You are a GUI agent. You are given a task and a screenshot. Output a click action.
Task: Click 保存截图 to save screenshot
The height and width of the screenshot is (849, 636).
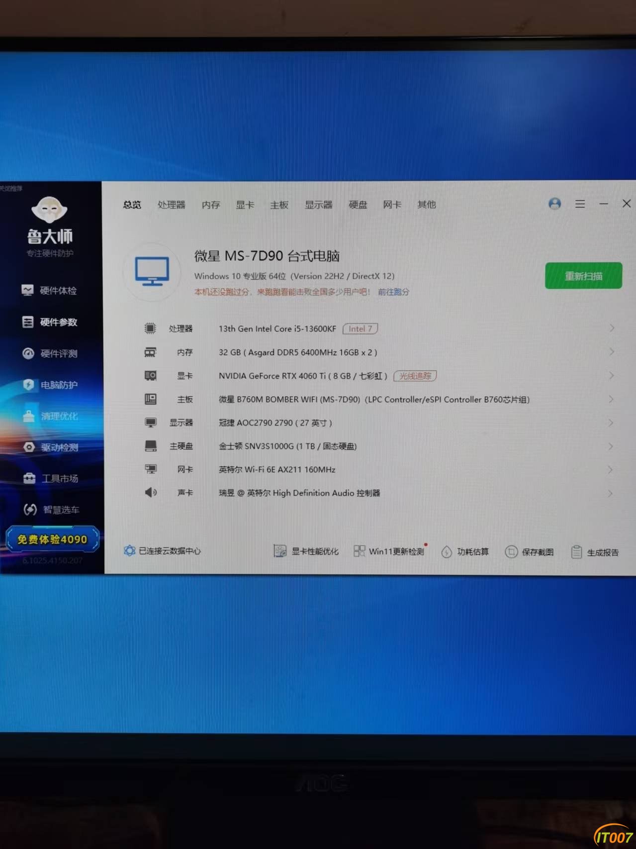[x=529, y=552]
